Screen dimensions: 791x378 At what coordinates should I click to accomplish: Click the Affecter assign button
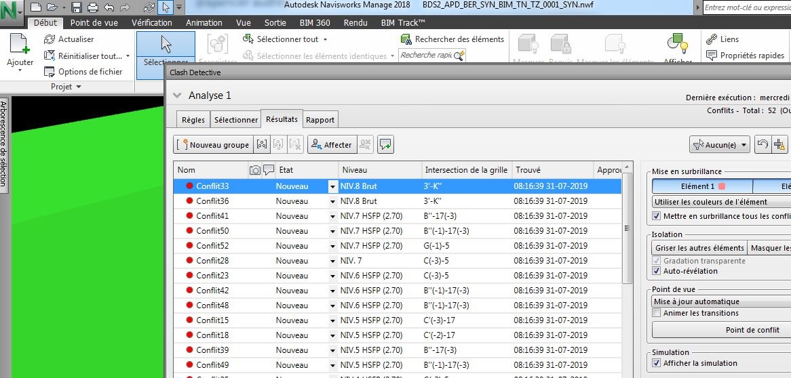[331, 144]
